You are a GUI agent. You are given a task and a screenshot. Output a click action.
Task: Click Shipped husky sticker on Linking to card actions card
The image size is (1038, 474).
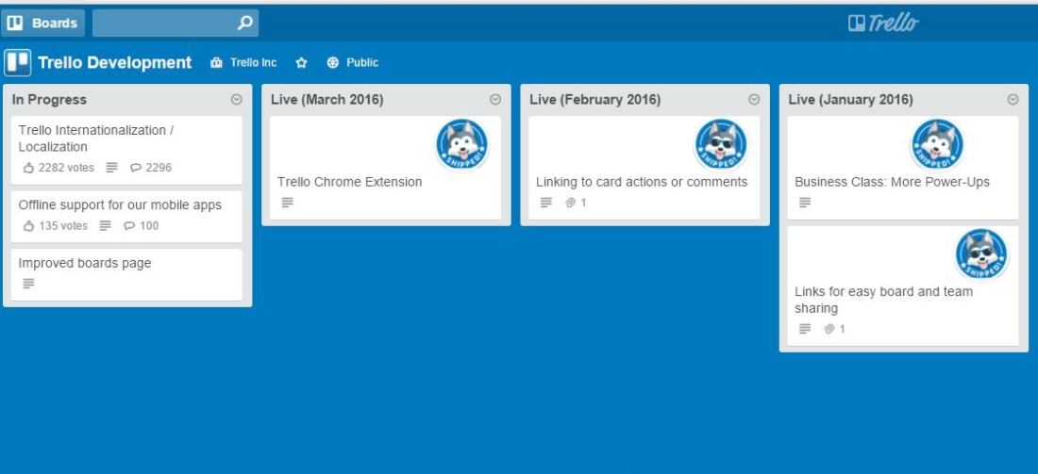tap(721, 145)
